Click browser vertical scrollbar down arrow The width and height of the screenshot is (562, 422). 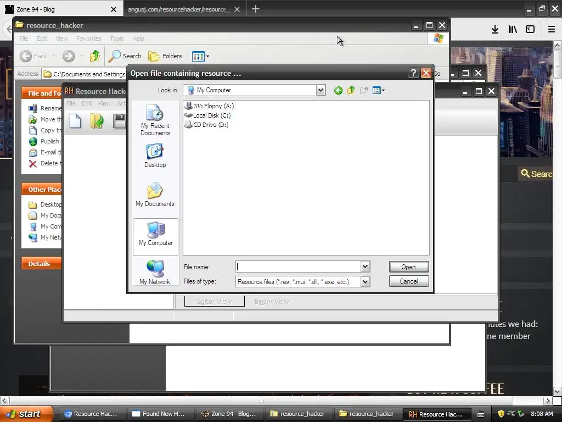557,391
